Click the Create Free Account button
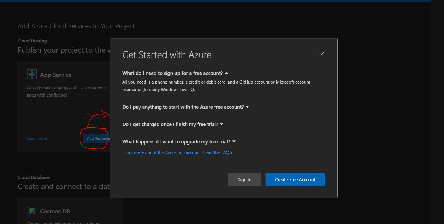 click(x=295, y=179)
